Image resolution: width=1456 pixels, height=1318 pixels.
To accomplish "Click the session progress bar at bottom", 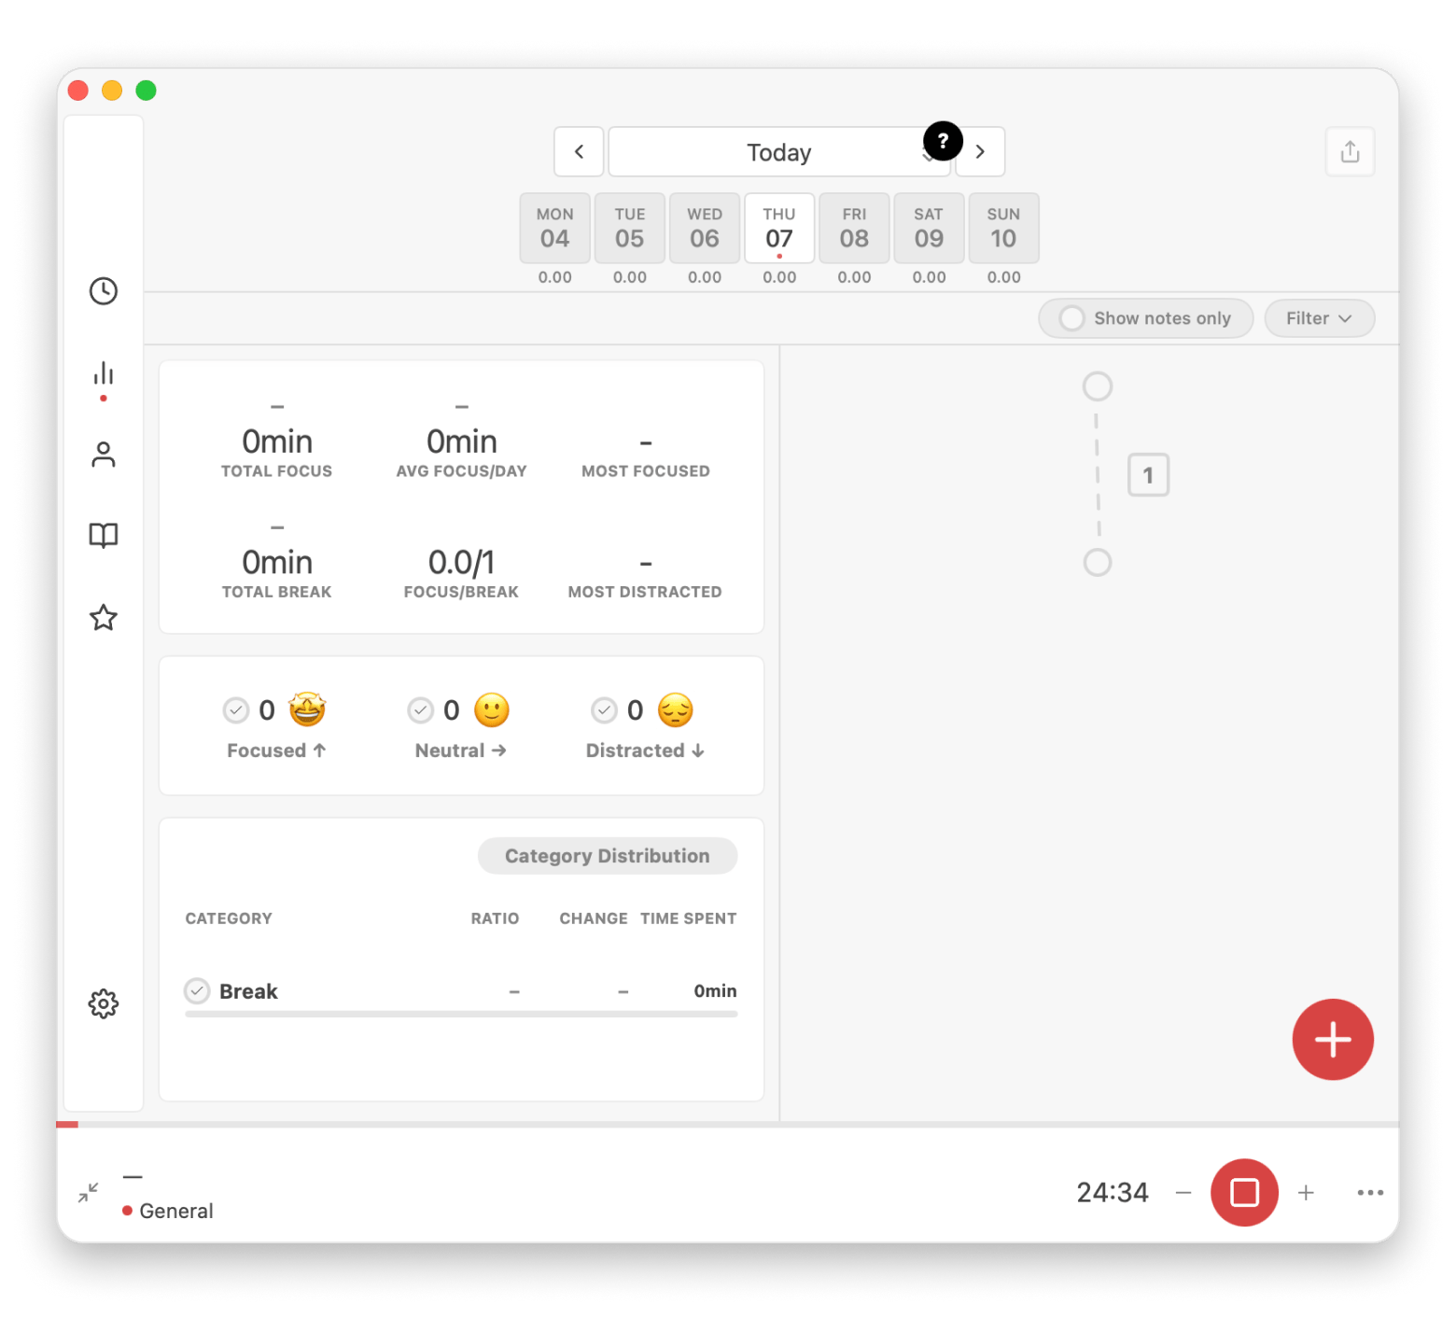I will (x=727, y=1125).
